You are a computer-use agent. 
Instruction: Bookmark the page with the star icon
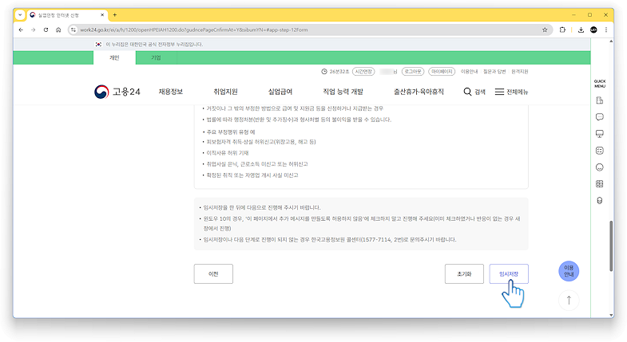pyautogui.click(x=545, y=30)
